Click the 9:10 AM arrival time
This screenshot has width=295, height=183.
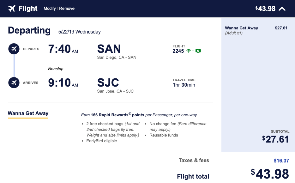(63, 83)
